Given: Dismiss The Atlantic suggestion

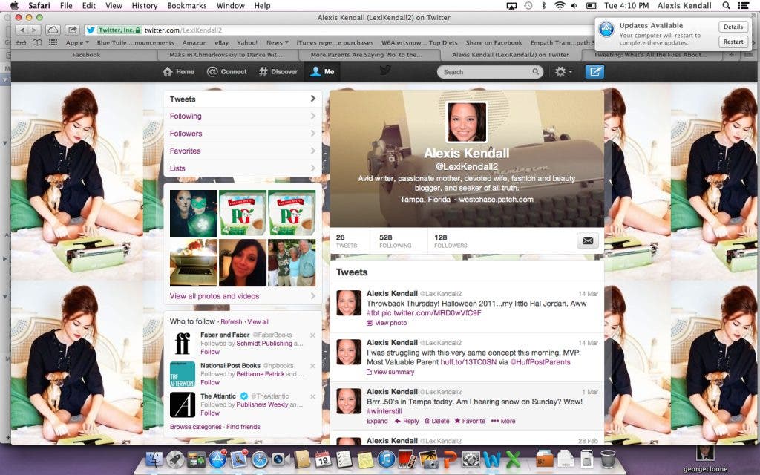Looking at the screenshot, I should click(x=312, y=396).
